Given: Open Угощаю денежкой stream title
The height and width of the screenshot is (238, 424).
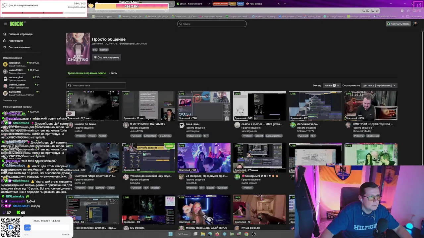Looking at the screenshot, I should point(151,176).
